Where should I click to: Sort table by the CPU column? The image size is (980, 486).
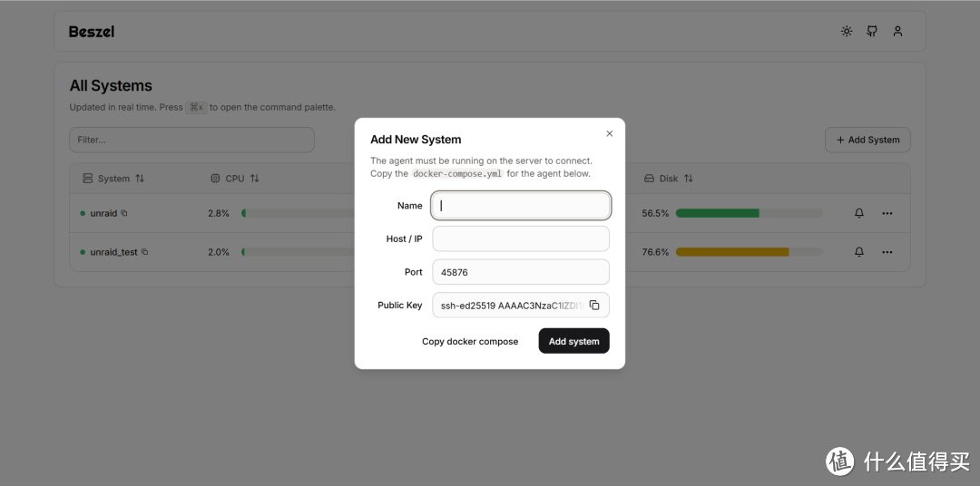pyautogui.click(x=235, y=179)
